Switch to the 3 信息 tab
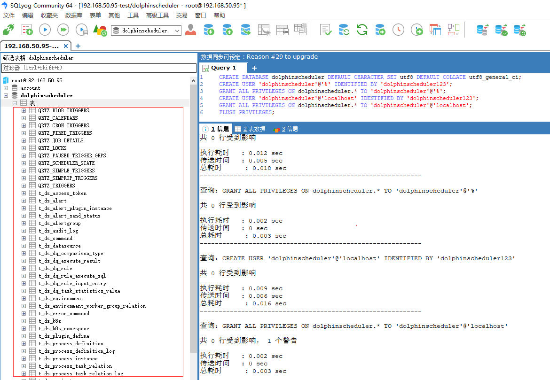 (286, 129)
